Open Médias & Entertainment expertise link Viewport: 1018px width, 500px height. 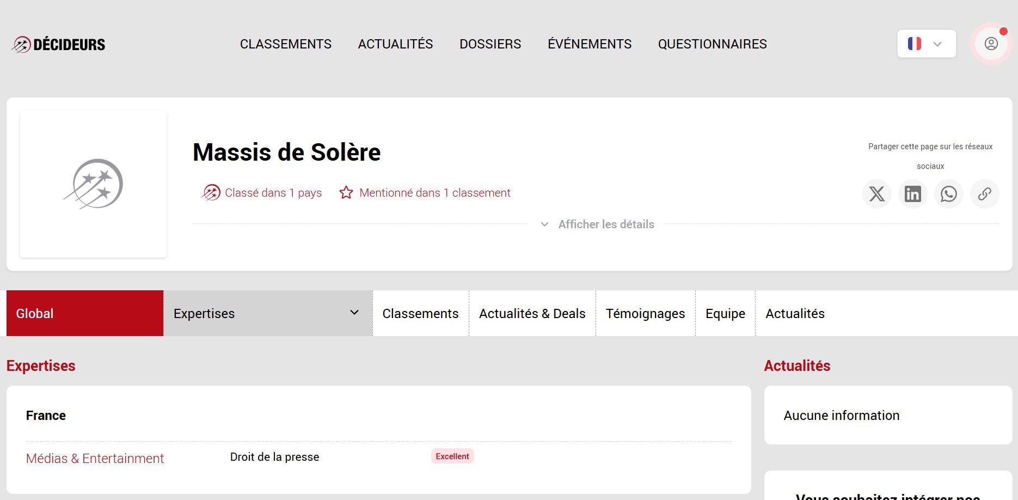pyautogui.click(x=95, y=459)
